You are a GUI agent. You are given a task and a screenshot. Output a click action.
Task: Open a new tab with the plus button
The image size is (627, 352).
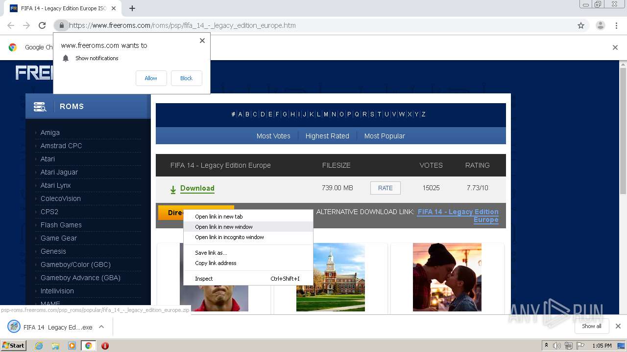point(132,8)
